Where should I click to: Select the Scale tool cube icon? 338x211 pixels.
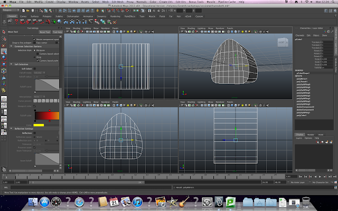[x=4, y=64]
